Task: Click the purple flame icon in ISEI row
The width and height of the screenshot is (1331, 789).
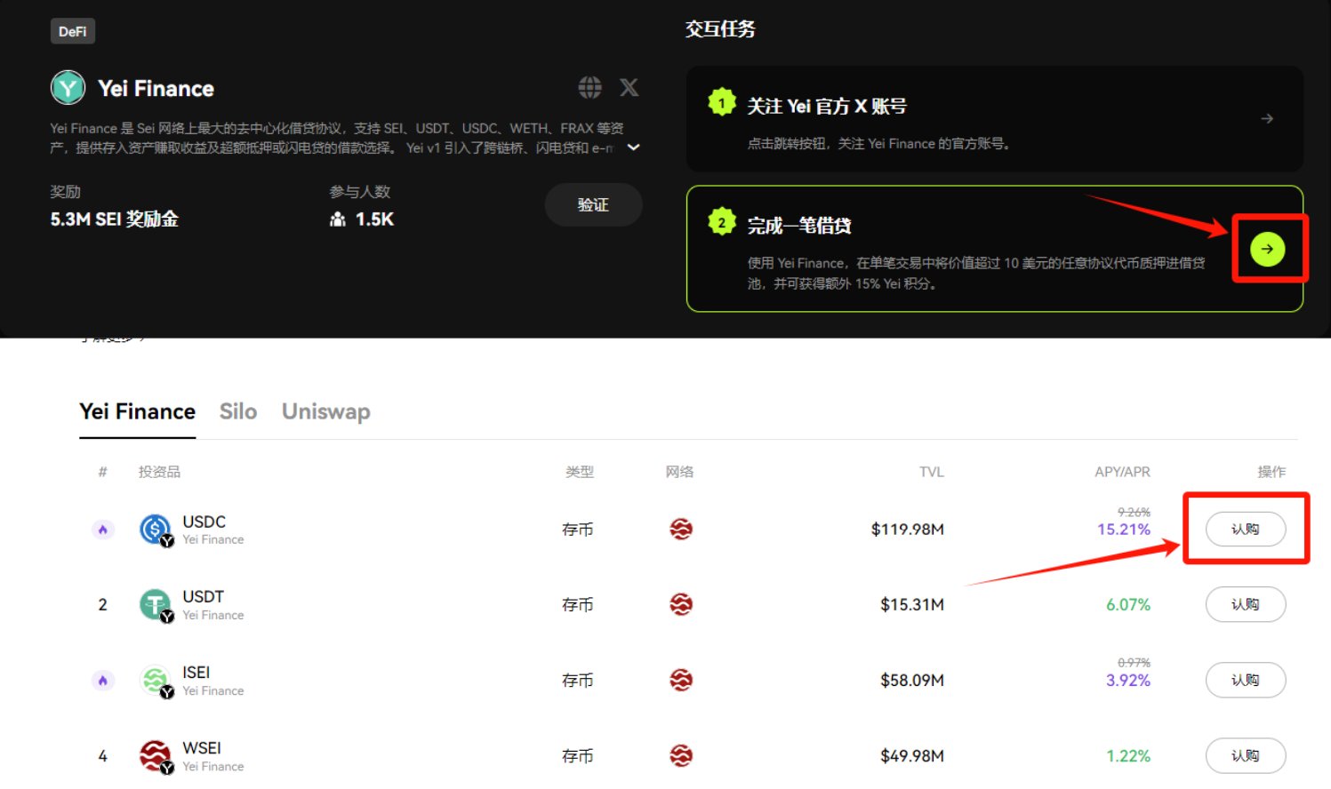Action: [103, 681]
